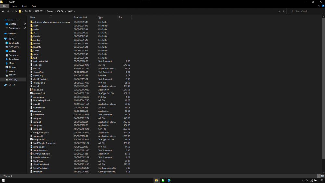Select the rcon.exe icon
Screen dimensions: 325x183
tap(32, 111)
